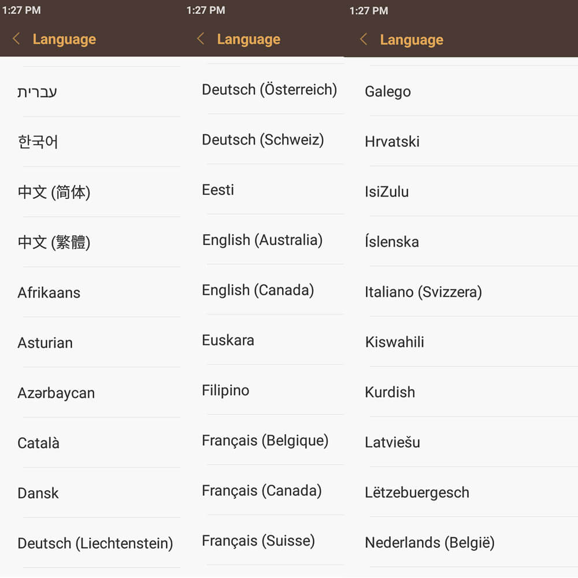Select Français (Suisse)

[x=258, y=541]
